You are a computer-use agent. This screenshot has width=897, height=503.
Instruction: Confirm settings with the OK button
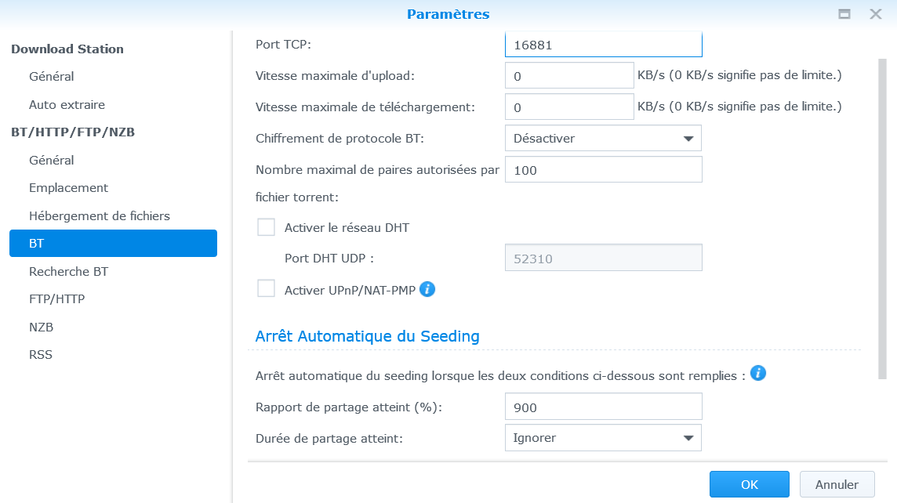pos(749,484)
